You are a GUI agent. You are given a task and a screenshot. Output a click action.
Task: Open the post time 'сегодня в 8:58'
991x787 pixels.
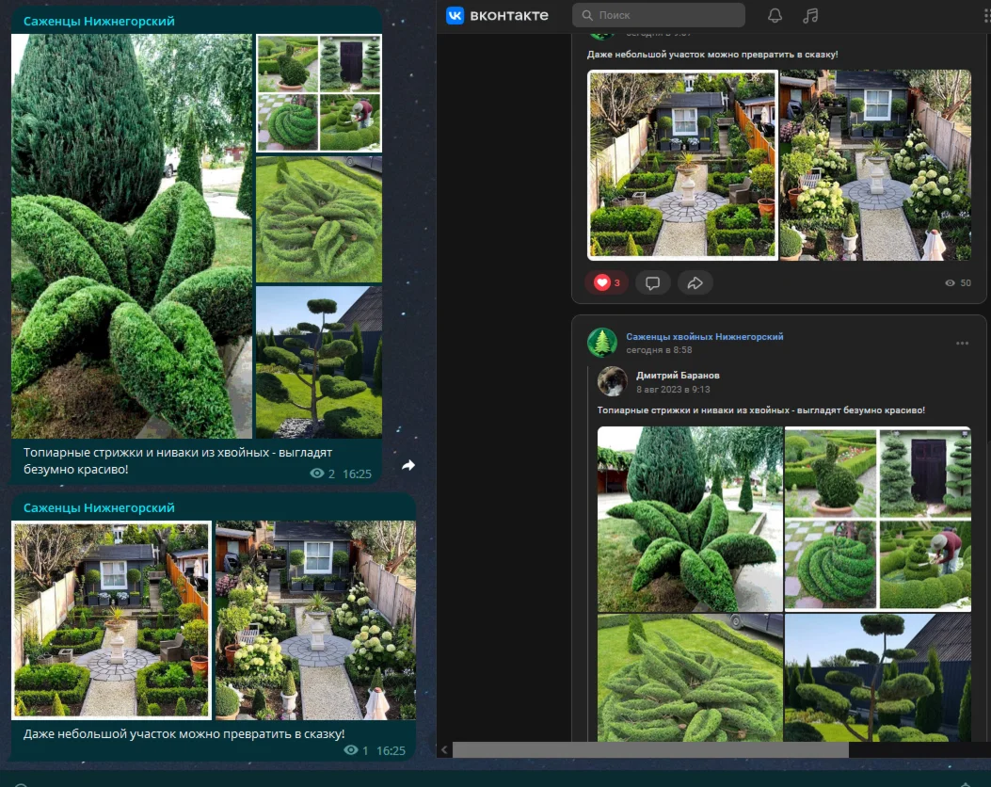tap(659, 349)
